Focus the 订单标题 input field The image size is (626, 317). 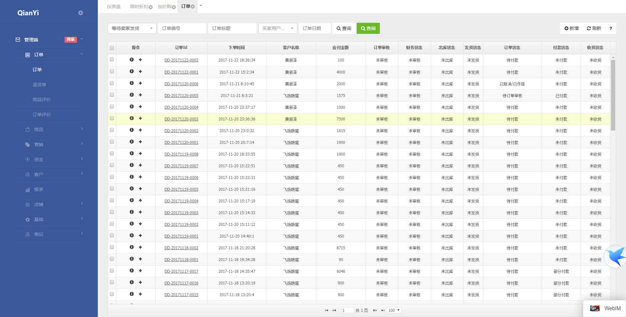pyautogui.click(x=232, y=28)
